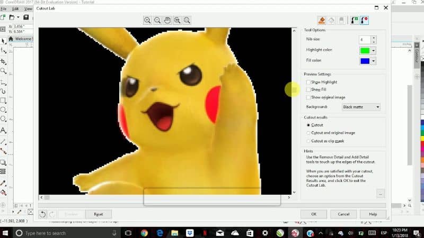Click the hints ellipsis button
The height and width of the screenshot is (238, 424).
pos(380,194)
